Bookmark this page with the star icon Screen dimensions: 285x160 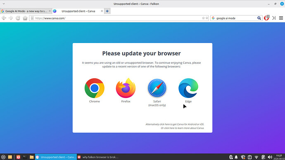(x=203, y=18)
